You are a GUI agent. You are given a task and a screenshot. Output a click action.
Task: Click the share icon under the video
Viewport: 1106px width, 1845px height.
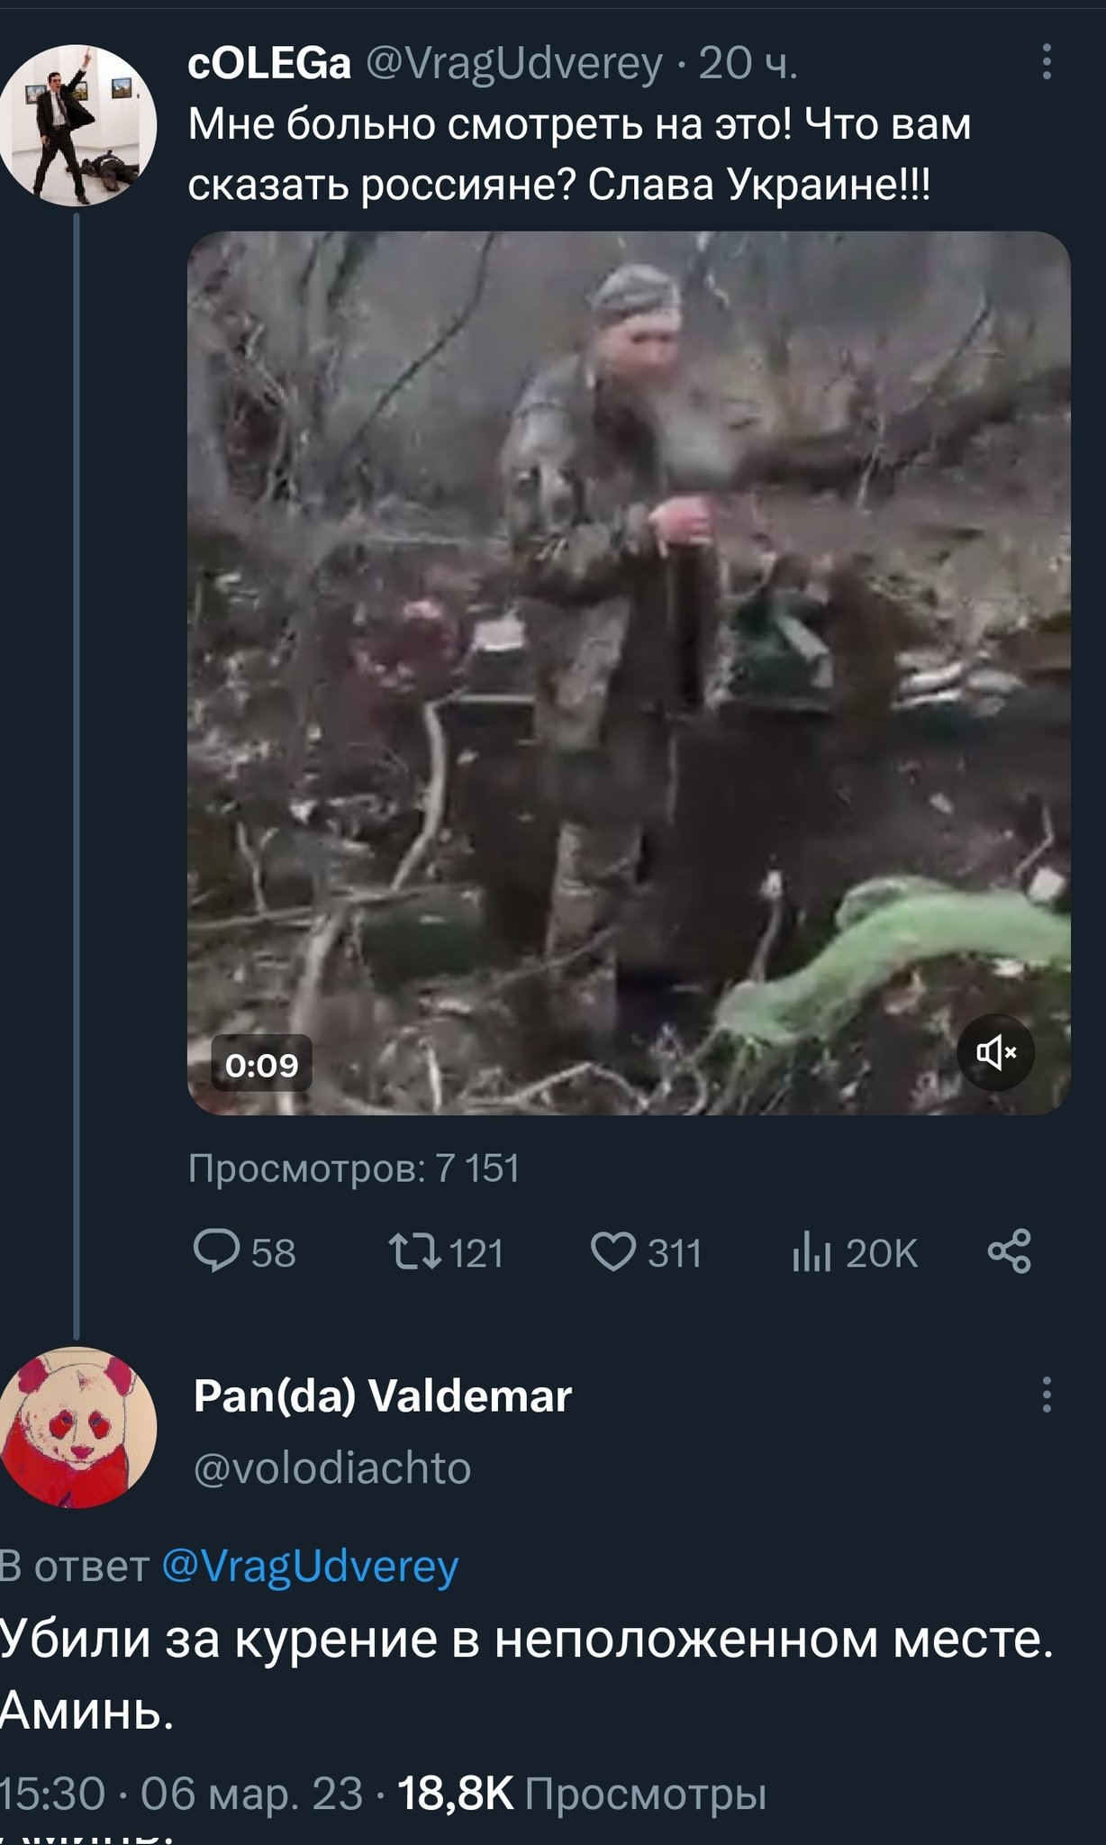[x=1009, y=1251]
